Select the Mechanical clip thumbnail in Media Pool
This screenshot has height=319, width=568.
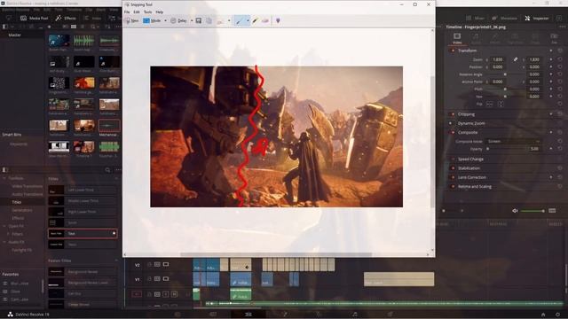[x=109, y=126]
